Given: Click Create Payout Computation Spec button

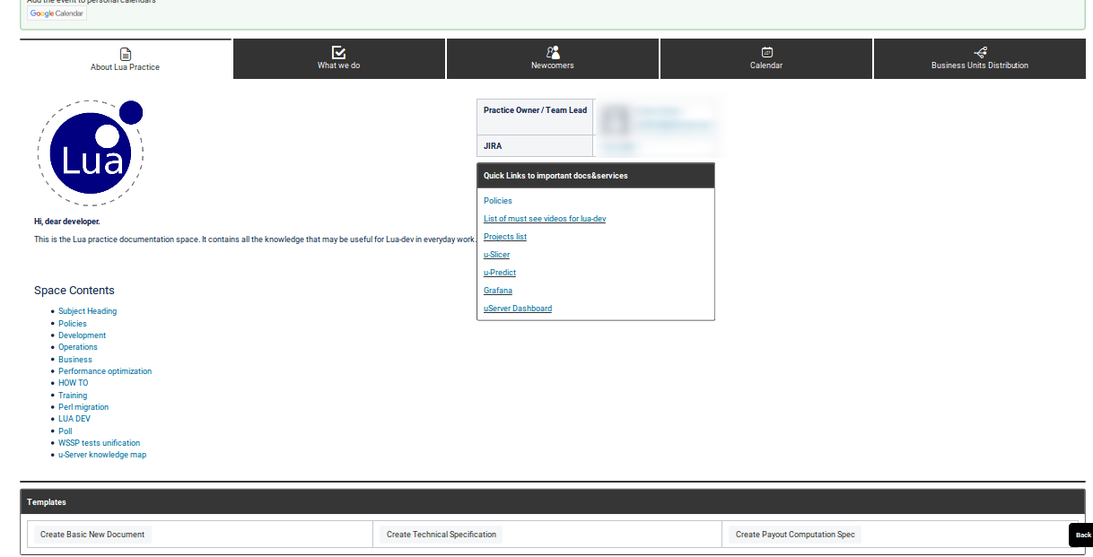Looking at the screenshot, I should tap(795, 535).
